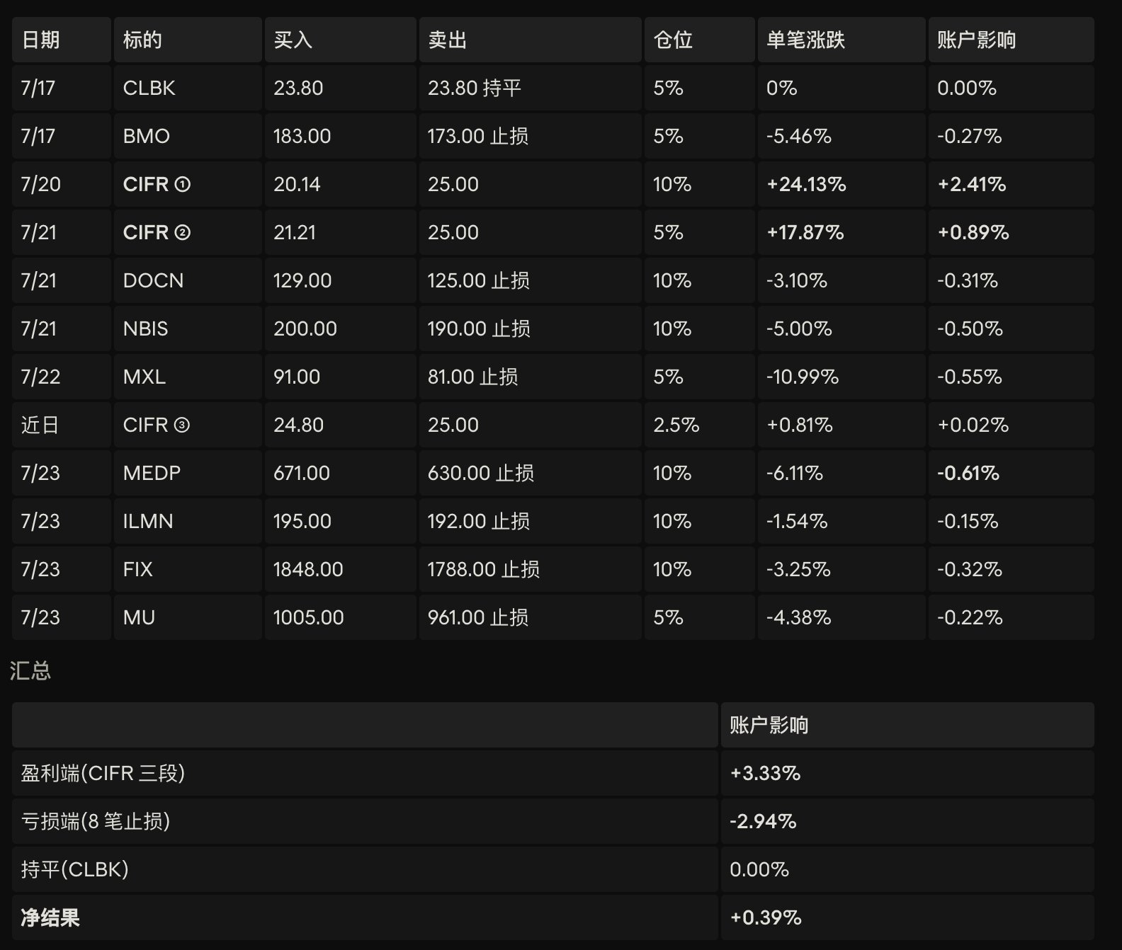Image resolution: width=1122 pixels, height=950 pixels.
Task: Click the 净结果 +0.39% value
Action: click(x=766, y=917)
